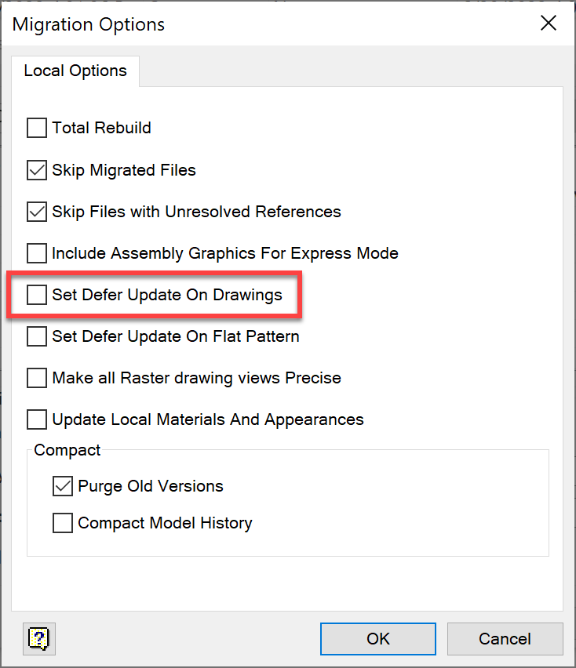Click the Compact Model History label text
The image size is (576, 668).
point(165,523)
